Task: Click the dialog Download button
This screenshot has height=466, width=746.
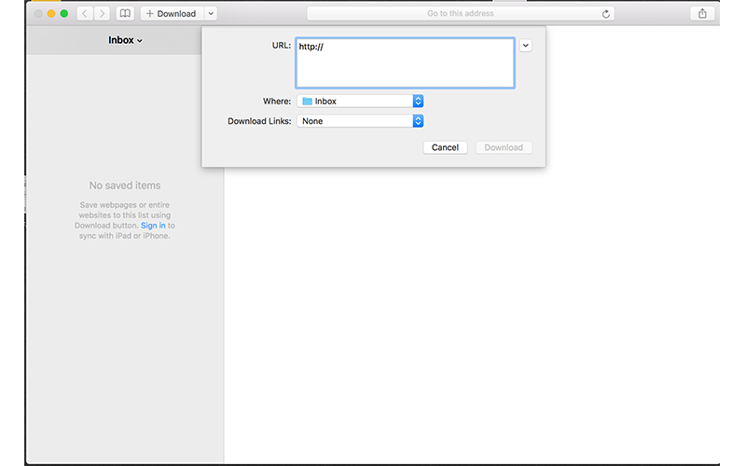Action: click(x=504, y=147)
